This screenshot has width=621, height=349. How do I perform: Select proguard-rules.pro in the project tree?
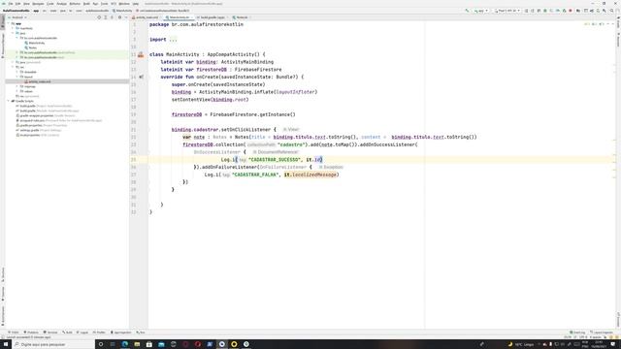pos(59,120)
